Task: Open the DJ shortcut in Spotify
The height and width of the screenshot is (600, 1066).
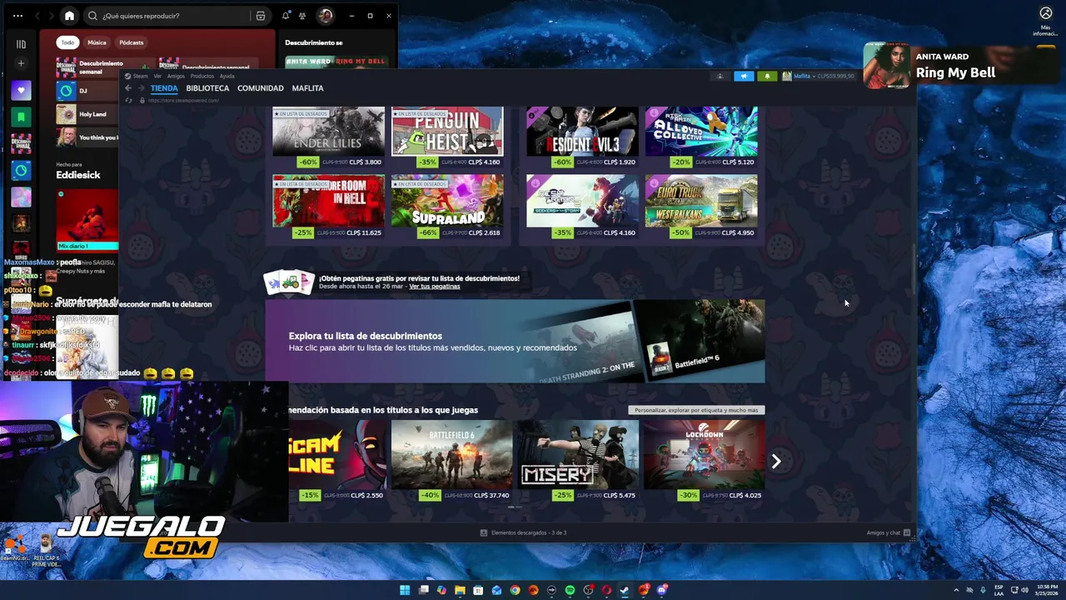Action: coord(87,90)
